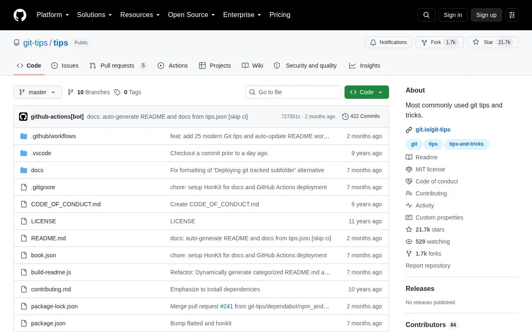Open the README.md file
The image size is (532, 332).
click(48, 238)
